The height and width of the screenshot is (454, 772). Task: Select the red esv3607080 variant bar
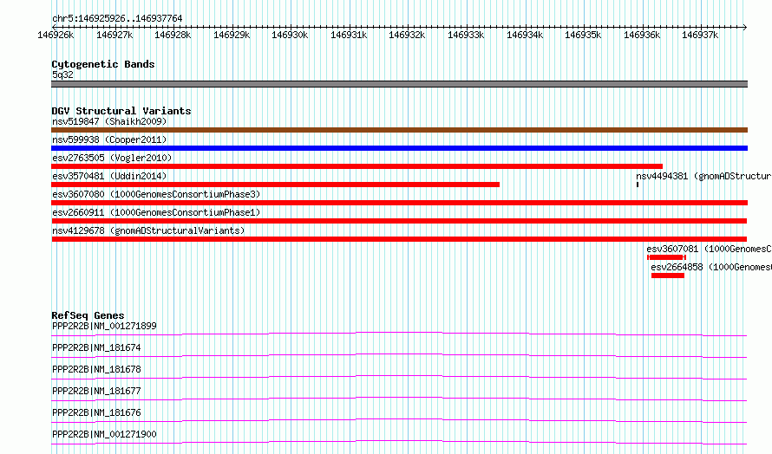coord(399,203)
